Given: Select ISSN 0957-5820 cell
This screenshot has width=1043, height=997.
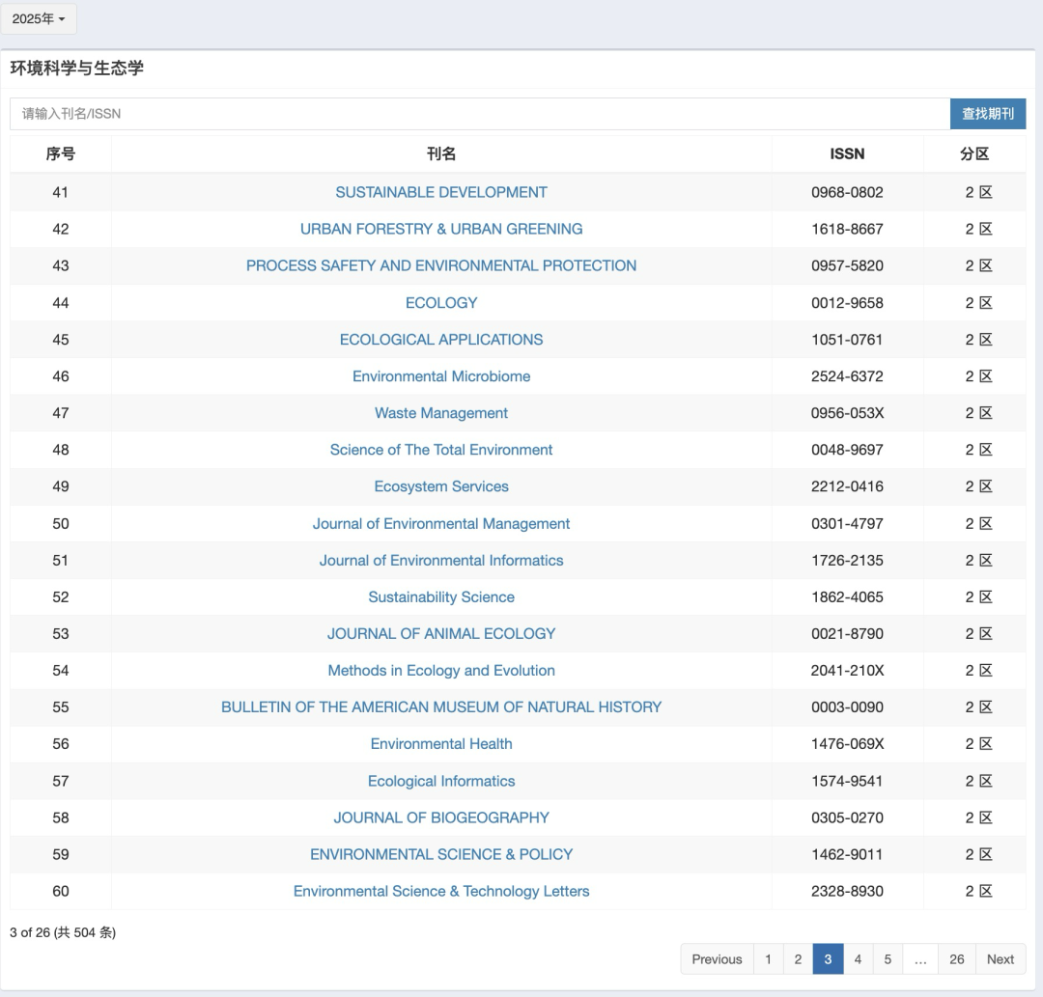Looking at the screenshot, I should (x=848, y=265).
